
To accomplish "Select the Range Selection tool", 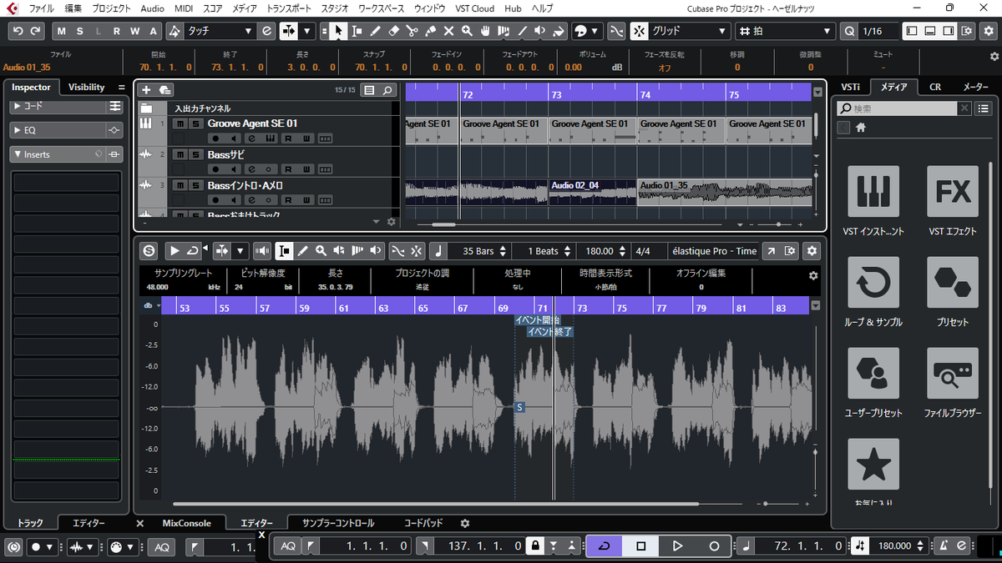I will pos(357,31).
